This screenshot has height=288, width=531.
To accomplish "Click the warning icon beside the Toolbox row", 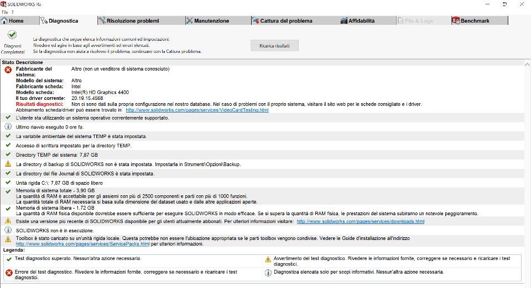I will 8,239.
